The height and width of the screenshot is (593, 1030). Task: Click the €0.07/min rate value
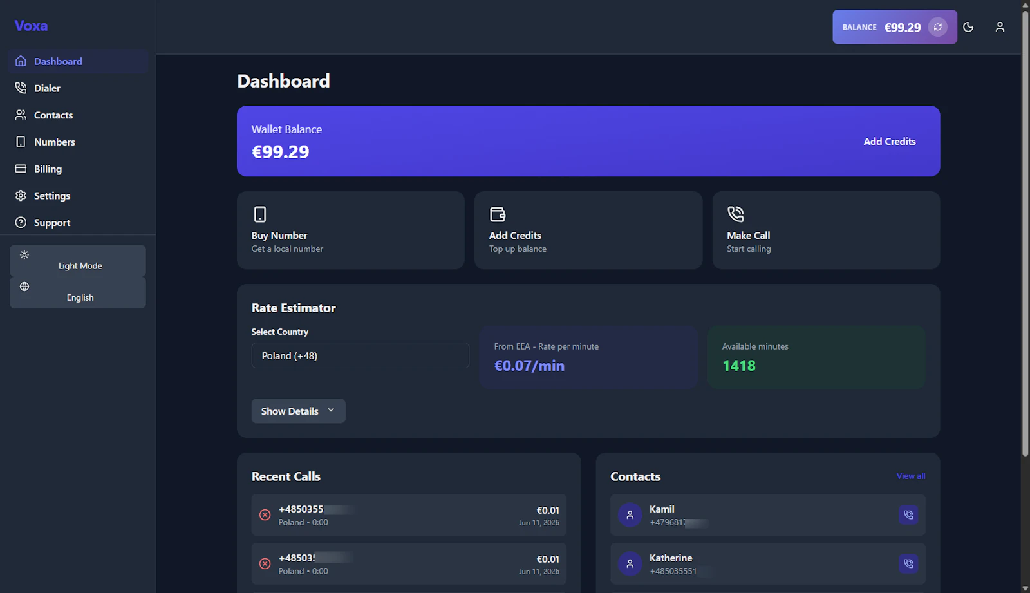click(529, 366)
